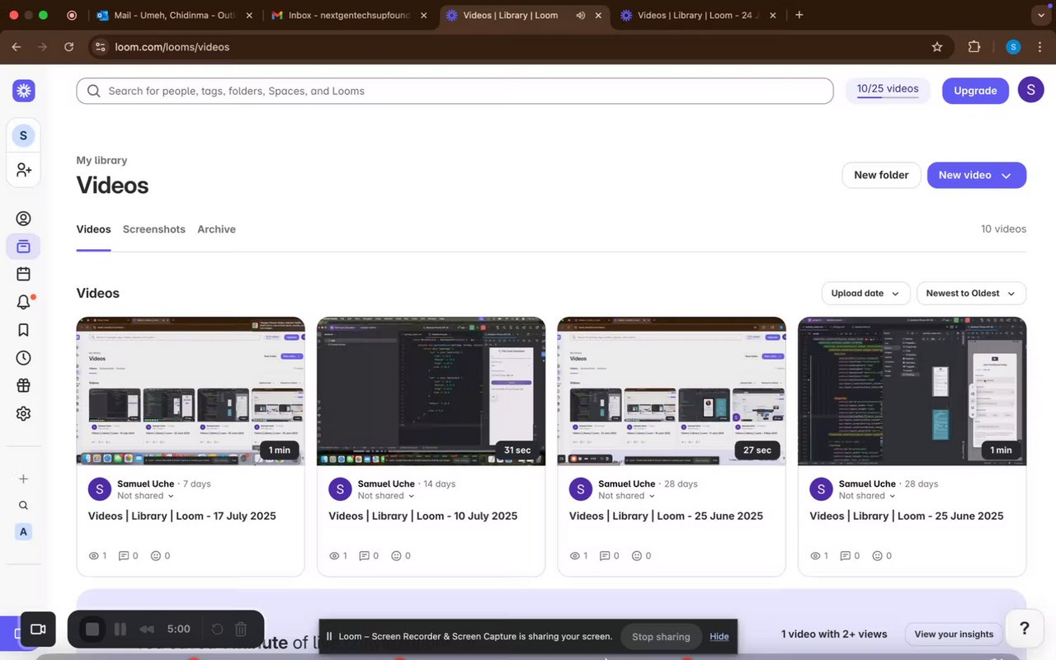Open the Newest to Oldest dropdown
This screenshot has width=1056, height=660.
coord(971,293)
